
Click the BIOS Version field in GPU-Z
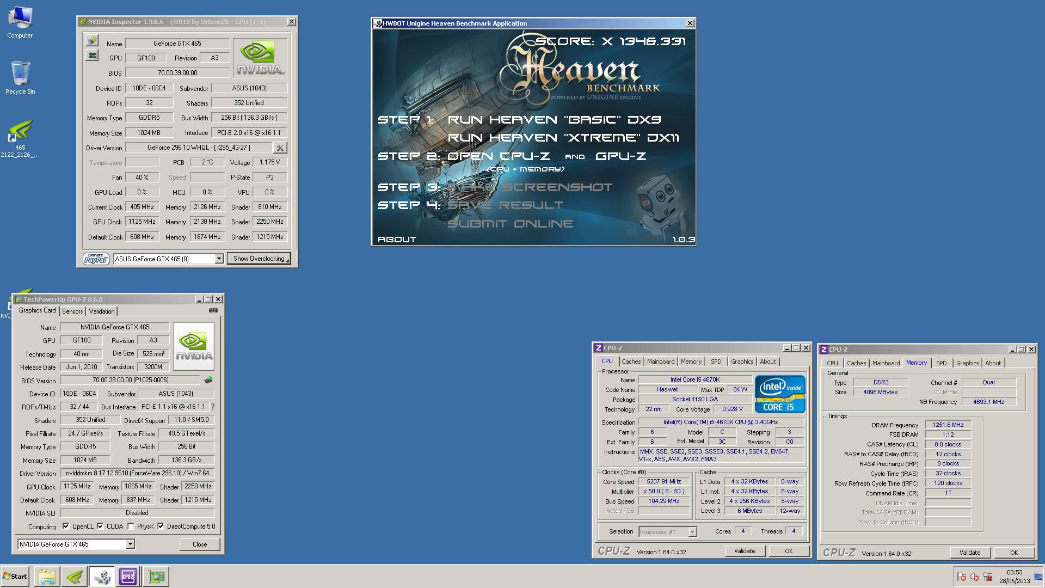point(130,380)
